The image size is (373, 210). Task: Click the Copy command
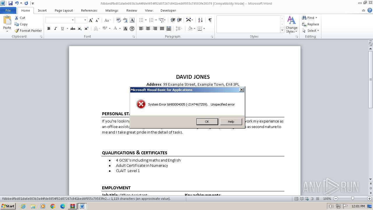pyautogui.click(x=21, y=24)
